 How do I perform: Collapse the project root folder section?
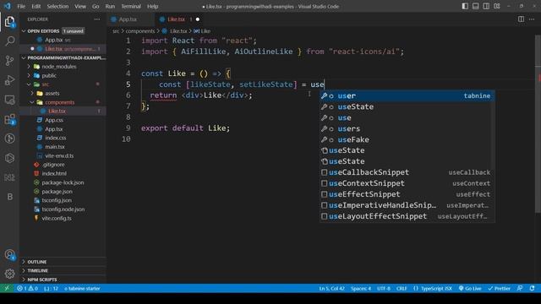point(63,57)
